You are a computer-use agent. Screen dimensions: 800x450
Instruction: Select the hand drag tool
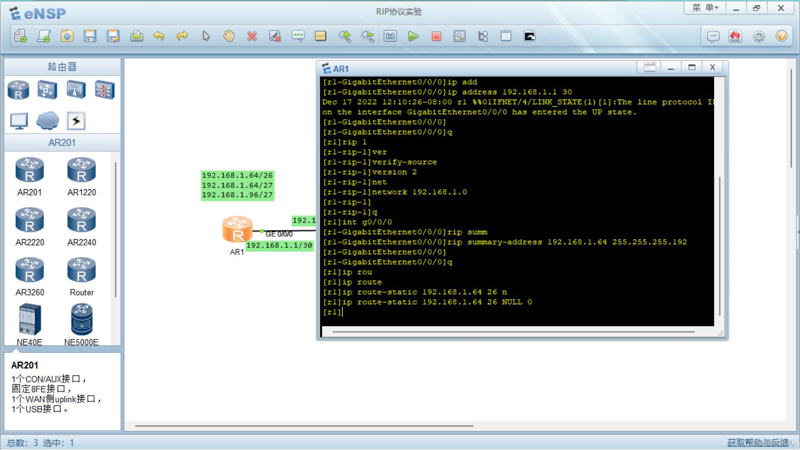229,36
